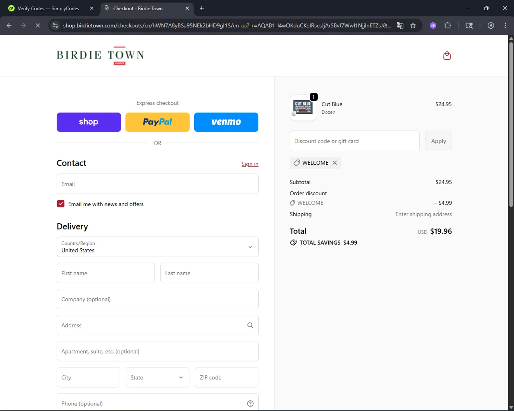Uncheck Email me with news and offers
The width and height of the screenshot is (514, 411).
click(x=61, y=204)
